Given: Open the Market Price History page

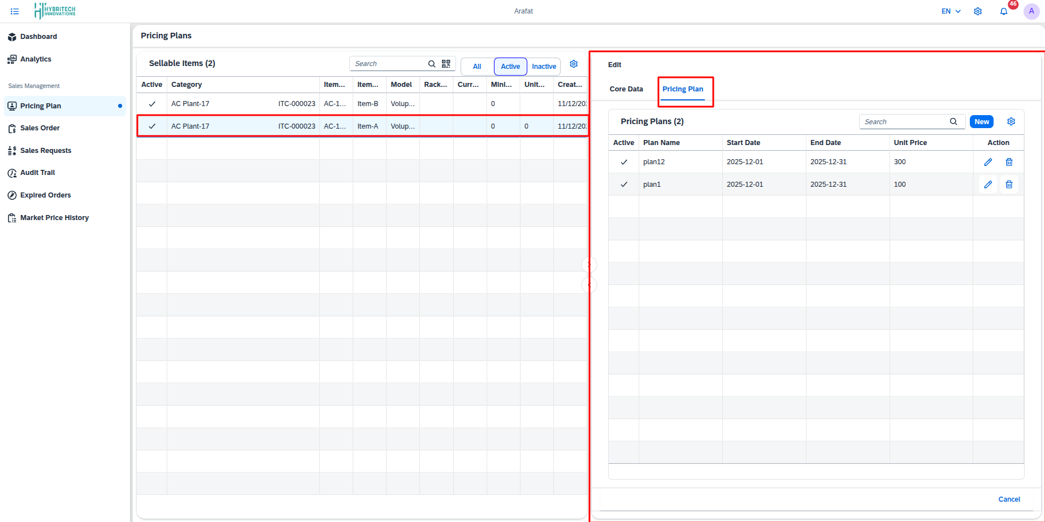Looking at the screenshot, I should [x=54, y=217].
